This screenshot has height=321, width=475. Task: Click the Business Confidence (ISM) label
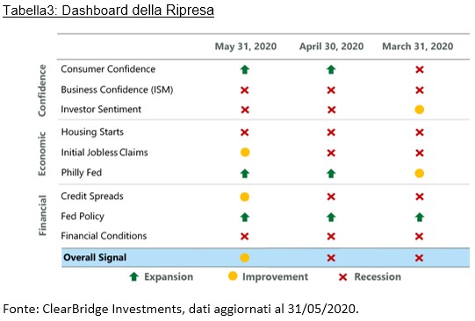117,89
